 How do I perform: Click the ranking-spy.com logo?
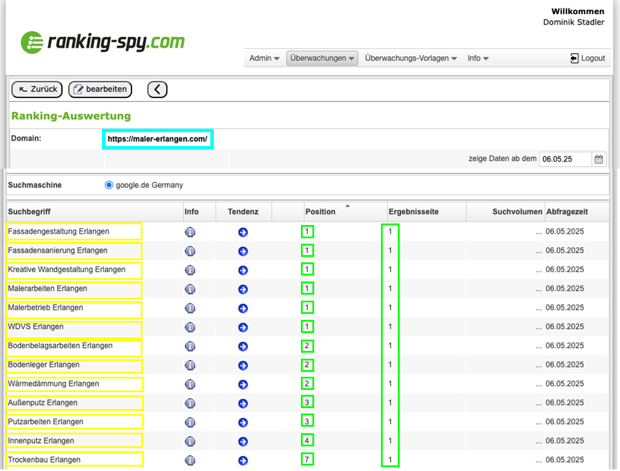103,42
